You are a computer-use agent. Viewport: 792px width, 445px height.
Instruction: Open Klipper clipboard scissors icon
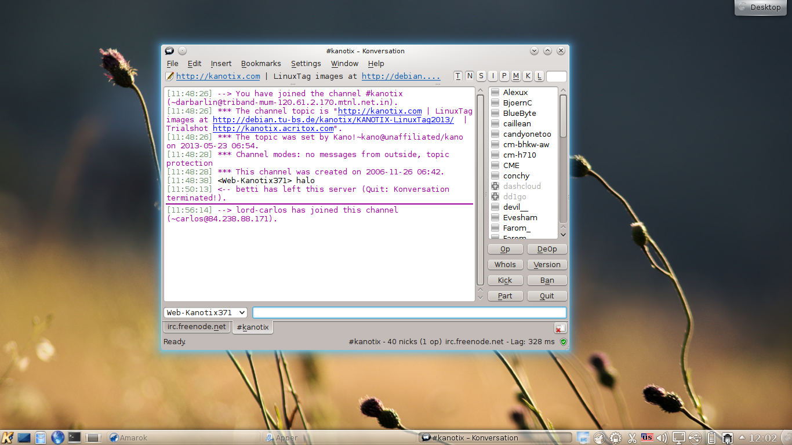[x=632, y=438]
